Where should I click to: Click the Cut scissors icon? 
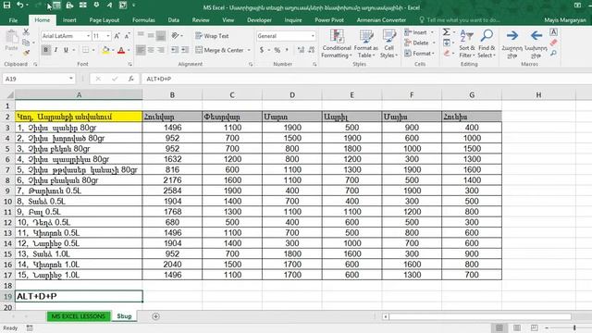pos(26,32)
